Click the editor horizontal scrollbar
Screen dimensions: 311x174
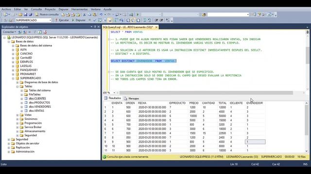coord(206,93)
